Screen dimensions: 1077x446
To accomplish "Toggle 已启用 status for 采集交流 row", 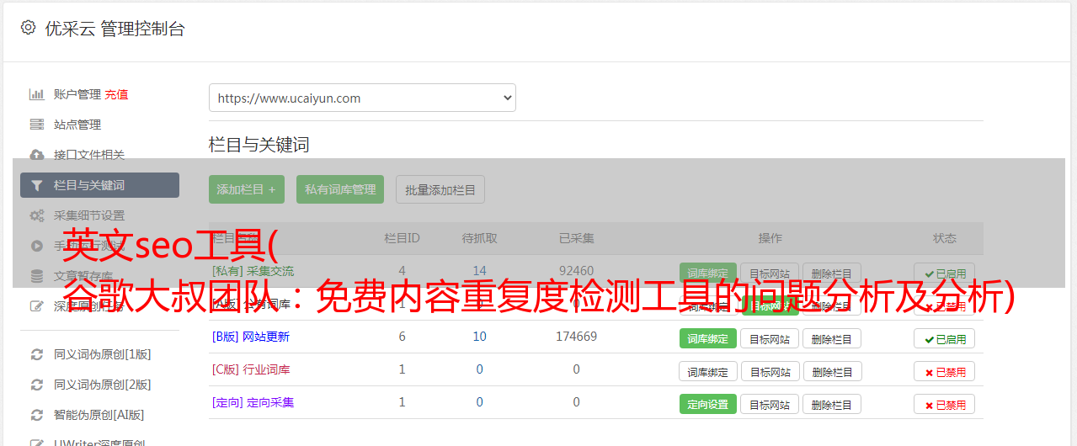I will coord(945,273).
